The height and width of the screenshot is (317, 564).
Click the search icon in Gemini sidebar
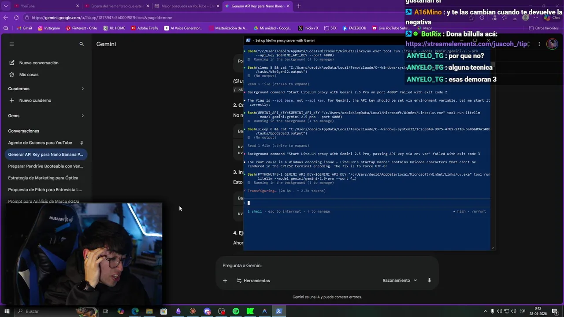[x=82, y=44]
